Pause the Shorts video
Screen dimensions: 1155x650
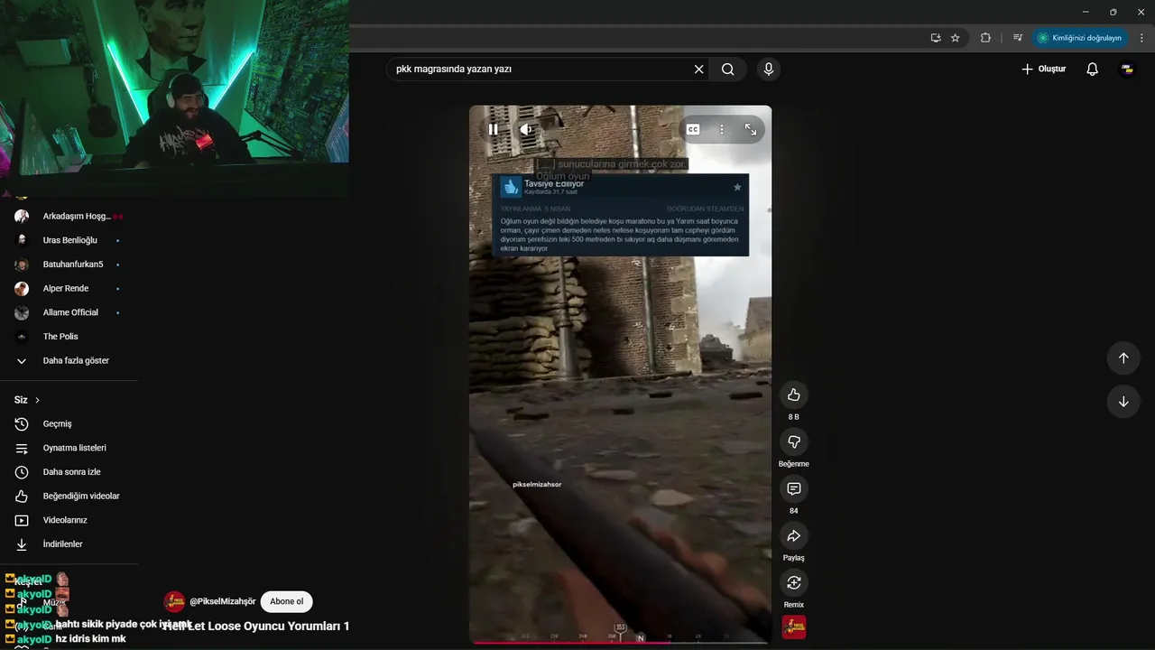tap(493, 129)
